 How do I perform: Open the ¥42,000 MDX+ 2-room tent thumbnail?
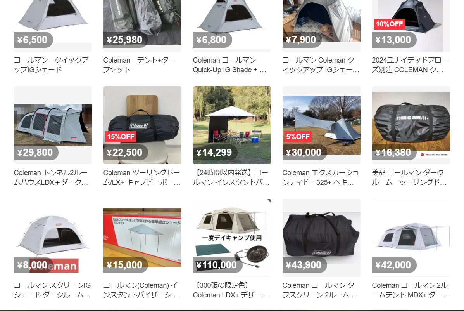point(411,238)
